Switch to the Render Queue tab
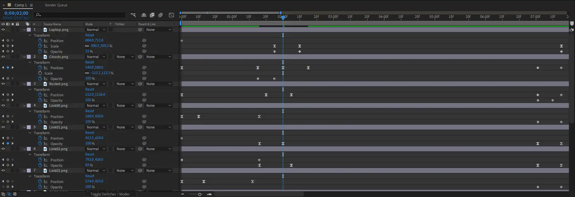575x197 pixels. coord(56,5)
